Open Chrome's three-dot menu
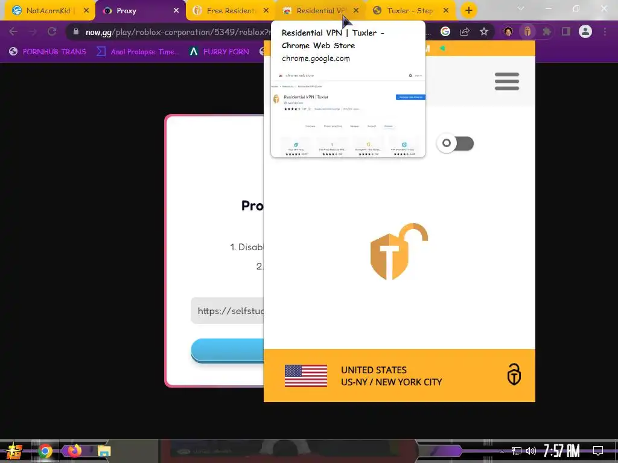This screenshot has height=463, width=618. click(x=605, y=31)
